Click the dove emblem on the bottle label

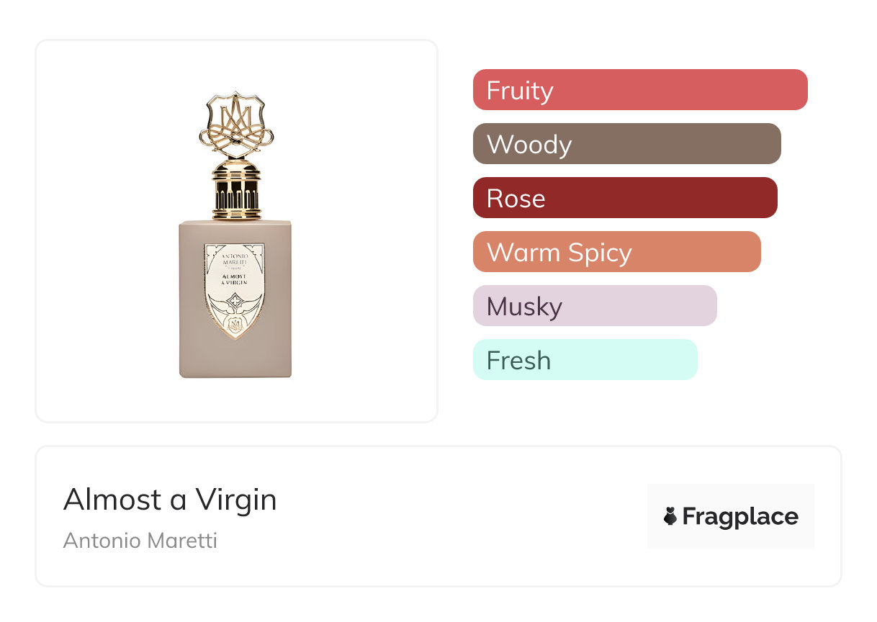pos(235,305)
